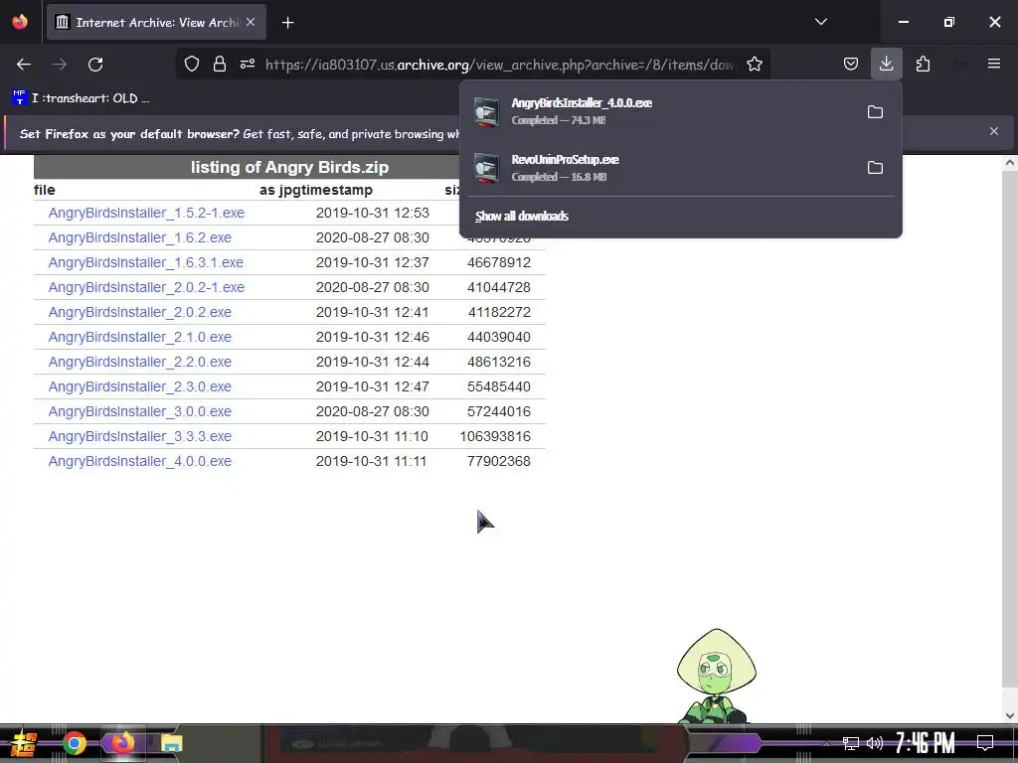This screenshot has height=763, width=1018.
Task: Show RevoUninProSetup.exe in folder
Action: coord(875,167)
